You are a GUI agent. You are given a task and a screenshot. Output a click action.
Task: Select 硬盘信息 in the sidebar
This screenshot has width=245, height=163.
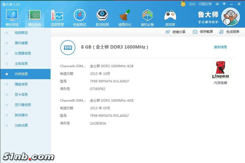tap(21, 84)
